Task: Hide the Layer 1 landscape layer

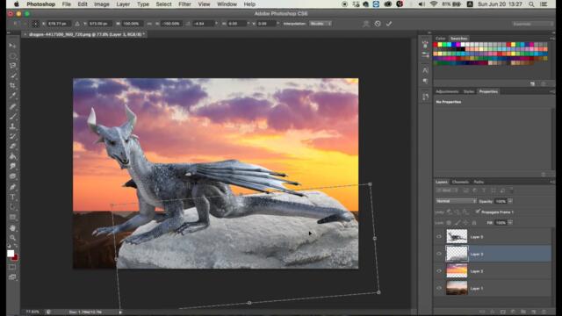Action: tap(439, 288)
